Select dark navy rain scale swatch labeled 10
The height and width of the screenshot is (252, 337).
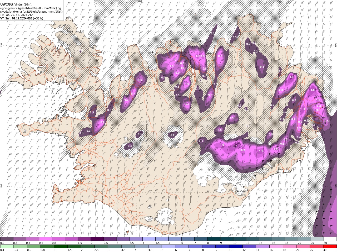[x=235, y=246]
